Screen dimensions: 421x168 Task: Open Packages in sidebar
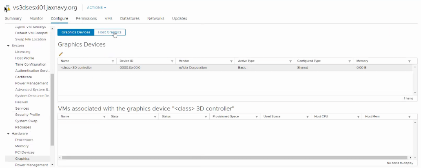(x=23, y=127)
